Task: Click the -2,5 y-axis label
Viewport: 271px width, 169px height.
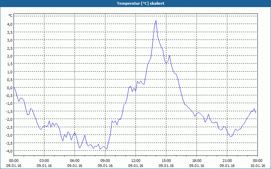Action: [9, 127]
